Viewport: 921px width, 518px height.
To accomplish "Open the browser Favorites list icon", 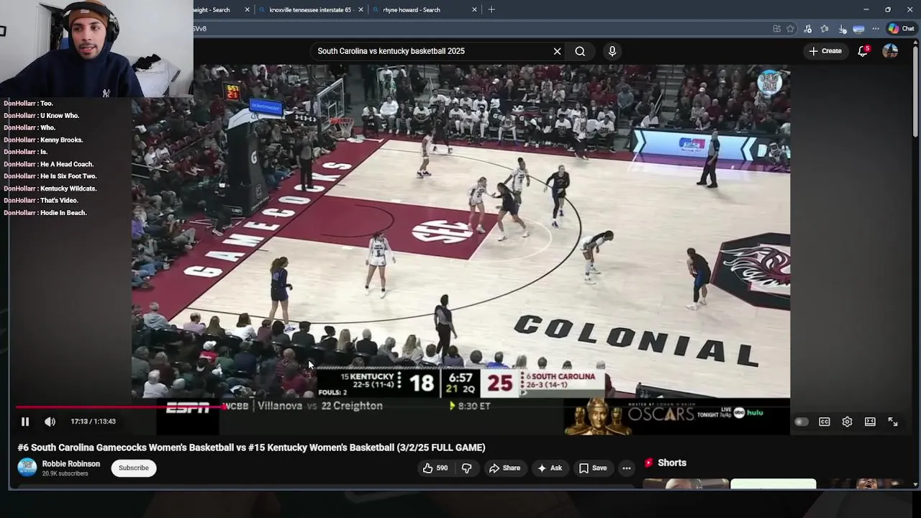I will tap(825, 29).
